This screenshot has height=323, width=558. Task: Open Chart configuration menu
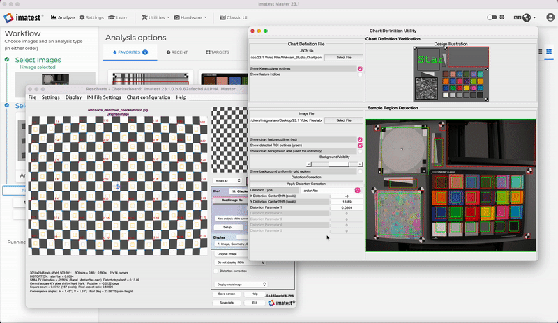149,97
